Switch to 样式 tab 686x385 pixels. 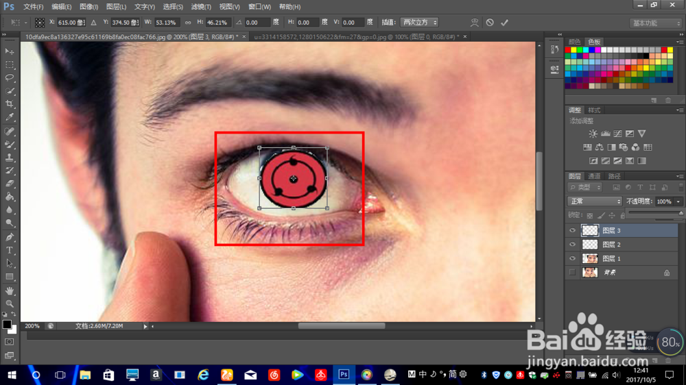(594, 110)
